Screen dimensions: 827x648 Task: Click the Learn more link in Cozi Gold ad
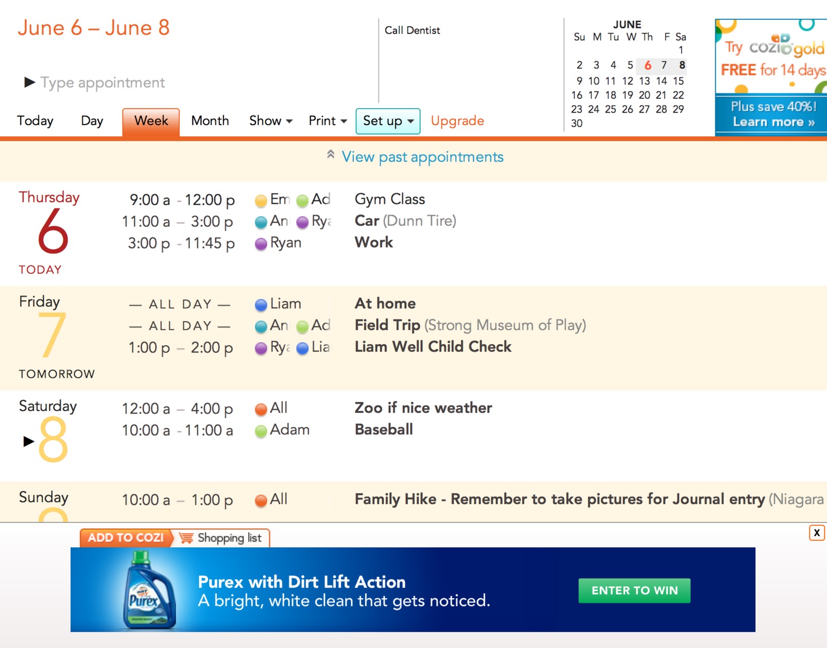coord(773,122)
